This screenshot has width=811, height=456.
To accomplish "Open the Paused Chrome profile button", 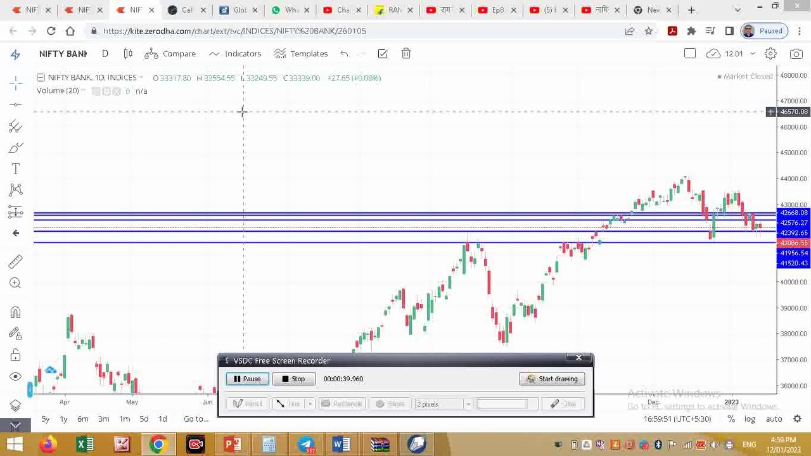I will pyautogui.click(x=763, y=31).
